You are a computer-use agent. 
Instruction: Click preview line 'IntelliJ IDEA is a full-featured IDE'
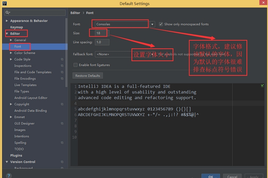[x=124, y=86]
